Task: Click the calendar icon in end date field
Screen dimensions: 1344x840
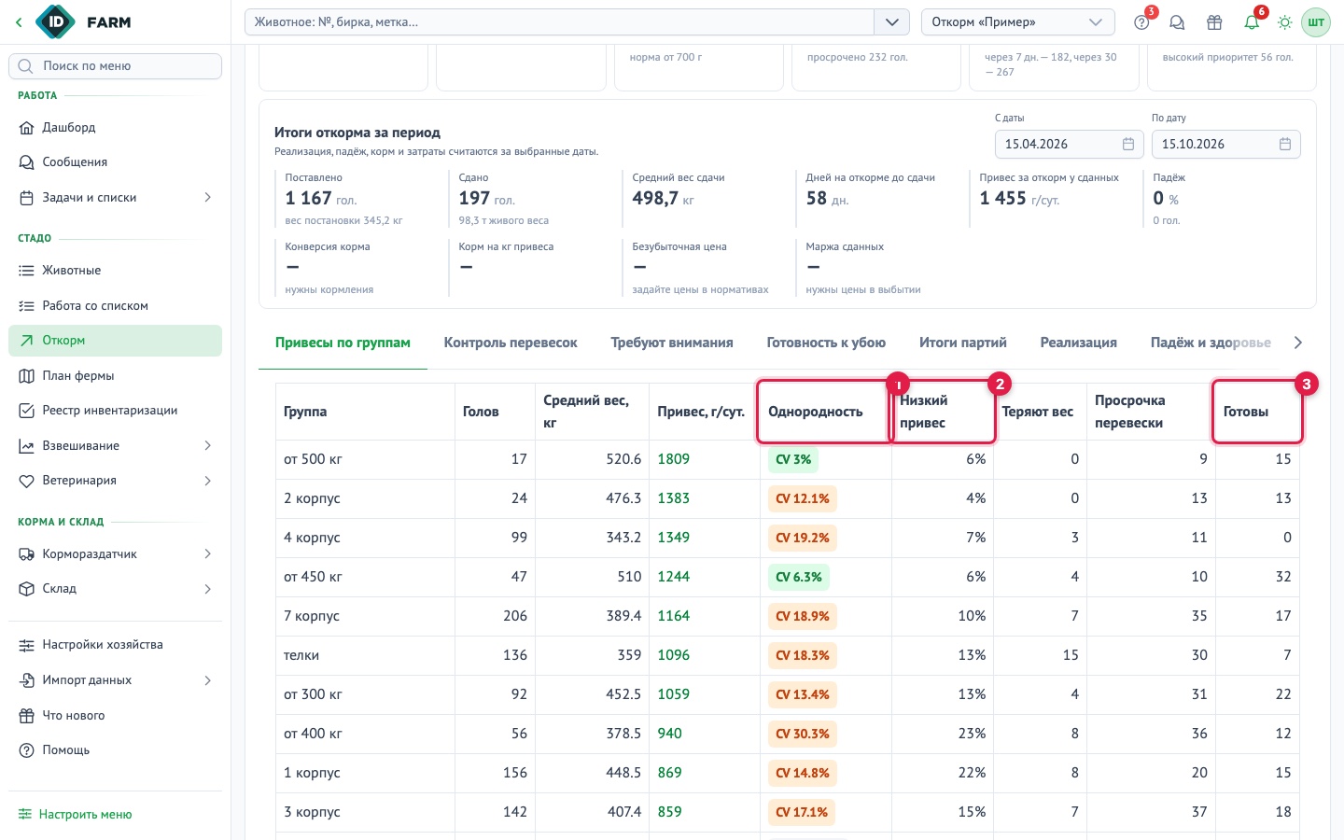Action: (1285, 144)
